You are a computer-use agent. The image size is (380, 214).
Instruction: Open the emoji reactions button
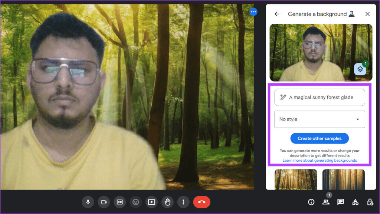[x=136, y=202]
